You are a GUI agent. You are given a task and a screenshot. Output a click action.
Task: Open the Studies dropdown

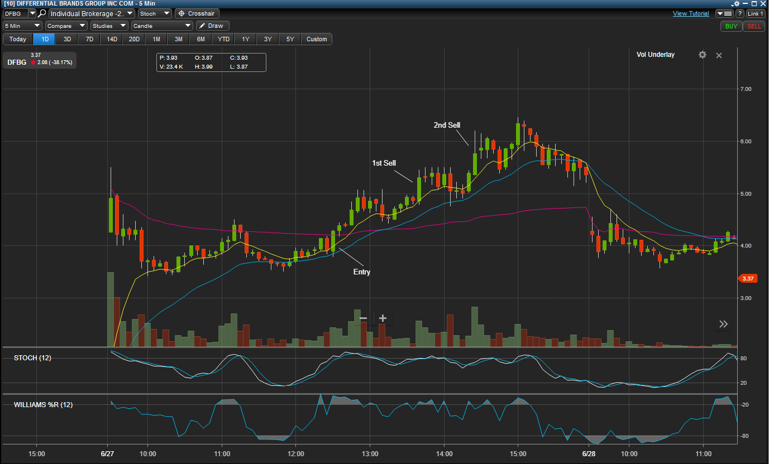109,25
